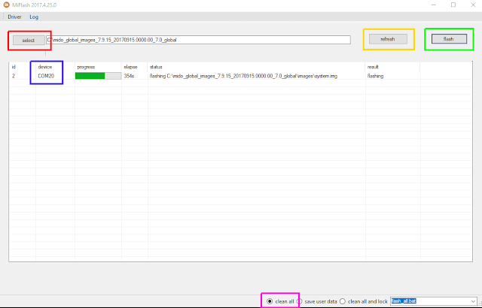
Task: Minimize the MiFlash window
Action: tap(434, 5)
